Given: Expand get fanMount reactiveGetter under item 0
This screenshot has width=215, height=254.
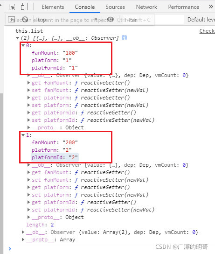Looking at the screenshot, I should [28, 83].
